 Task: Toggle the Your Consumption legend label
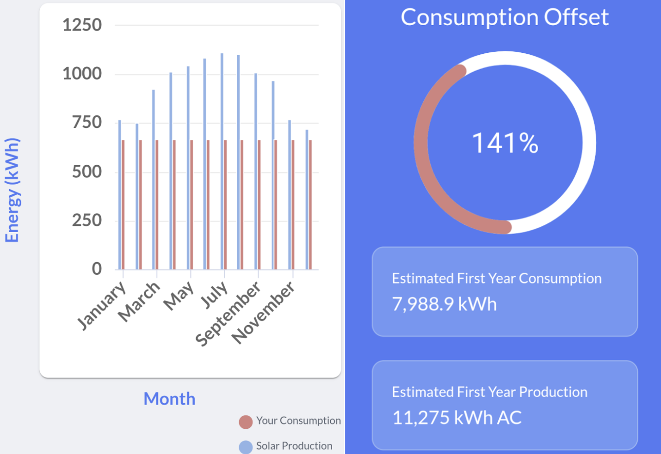tap(298, 421)
